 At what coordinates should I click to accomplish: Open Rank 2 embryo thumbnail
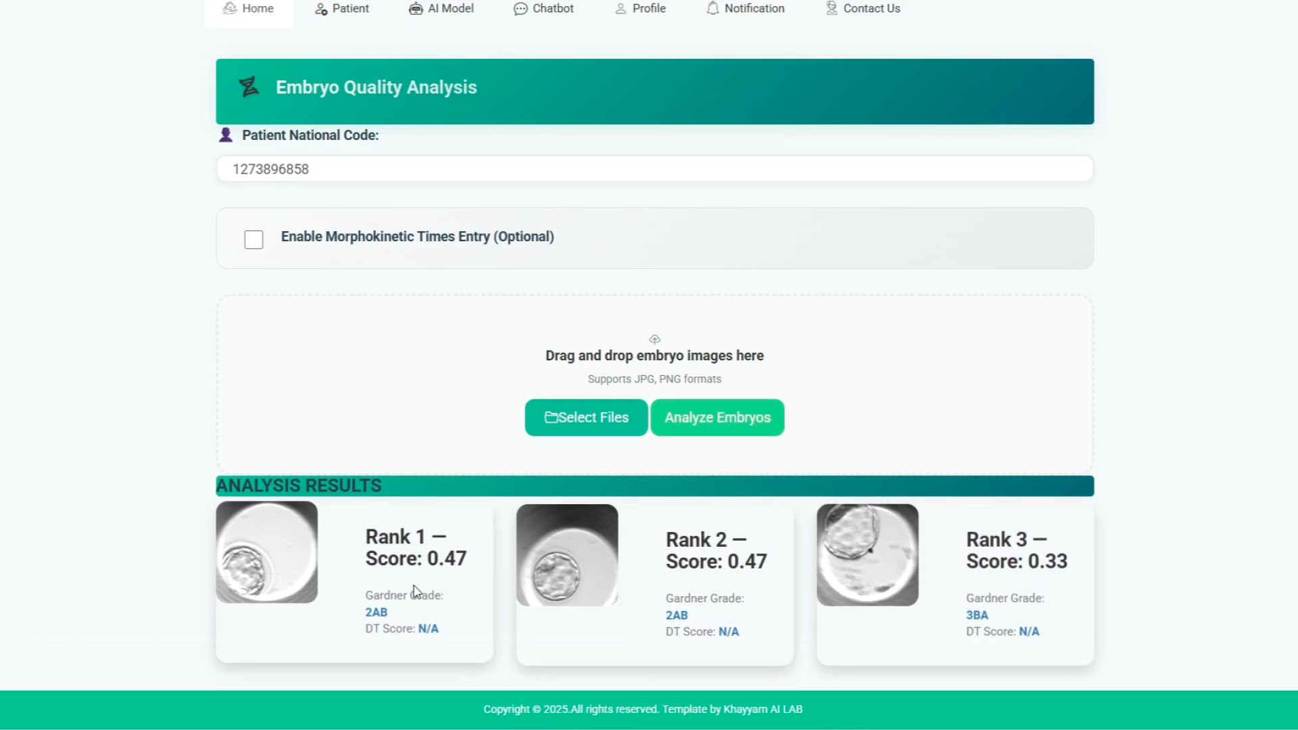click(x=567, y=555)
